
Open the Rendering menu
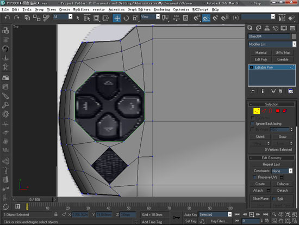162,10
